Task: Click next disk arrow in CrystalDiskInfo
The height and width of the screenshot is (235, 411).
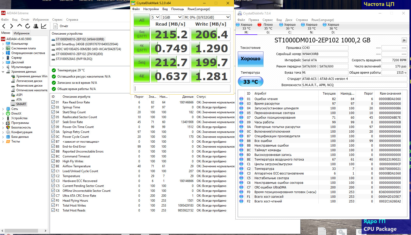Action: tap(404, 40)
